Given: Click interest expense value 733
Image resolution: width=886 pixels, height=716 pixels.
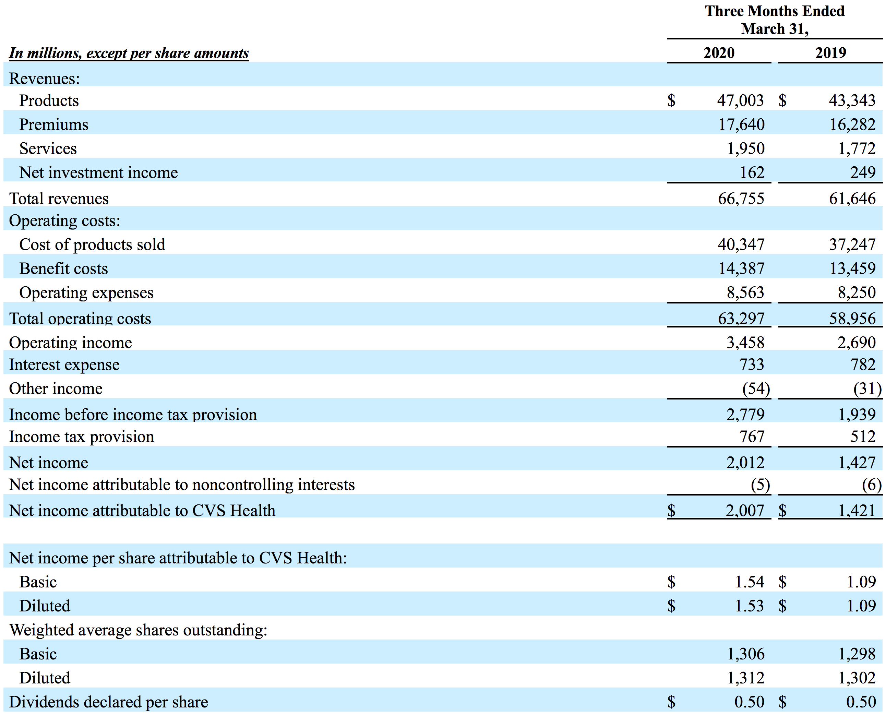Looking at the screenshot, I should pos(752,364).
